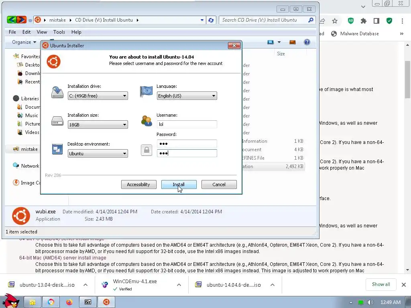Select Music library in navigation pane
The height and width of the screenshot is (308, 411).
click(28, 115)
